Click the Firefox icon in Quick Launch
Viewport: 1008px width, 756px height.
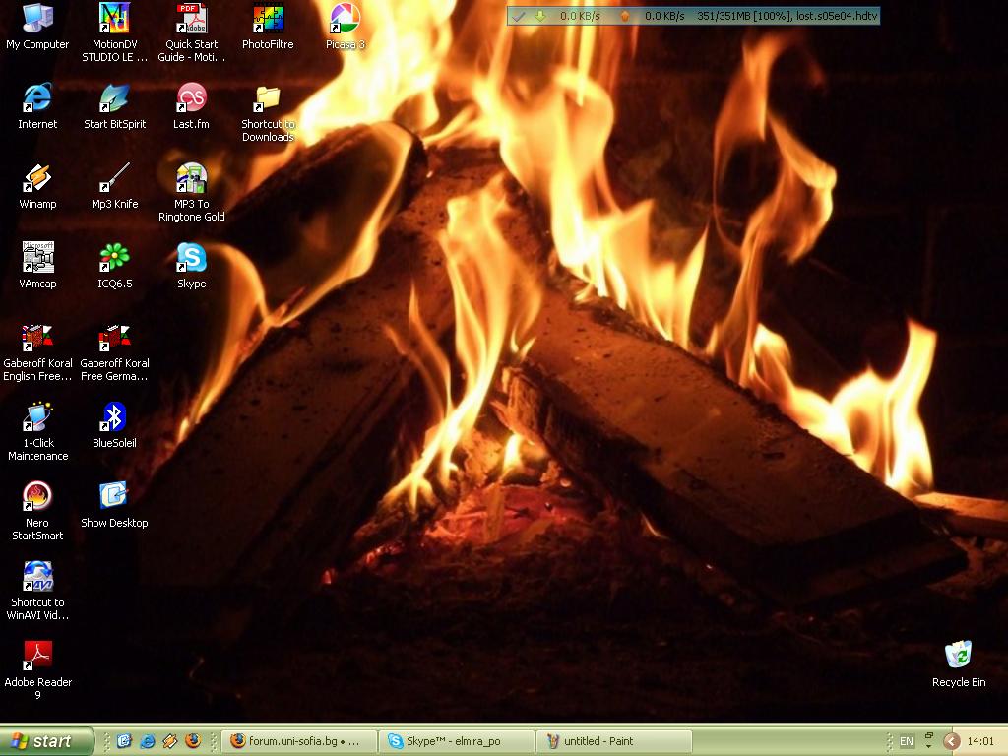coord(193,741)
